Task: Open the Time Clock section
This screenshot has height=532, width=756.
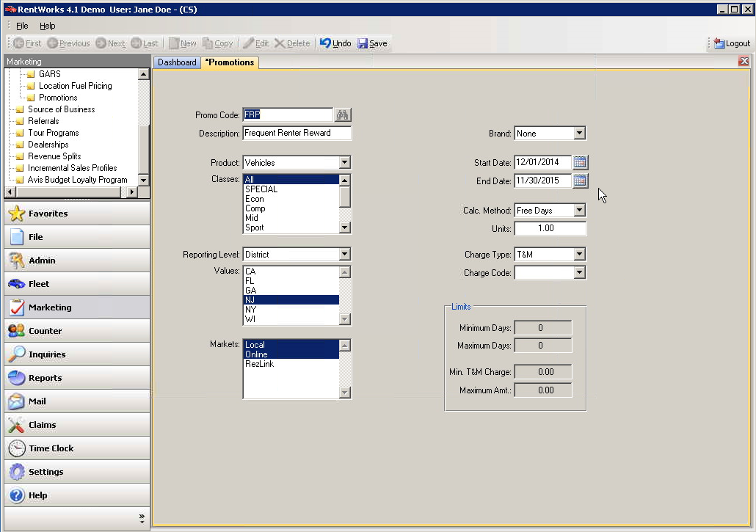Action: click(77, 448)
